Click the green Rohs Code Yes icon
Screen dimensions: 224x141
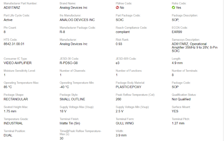173,8
